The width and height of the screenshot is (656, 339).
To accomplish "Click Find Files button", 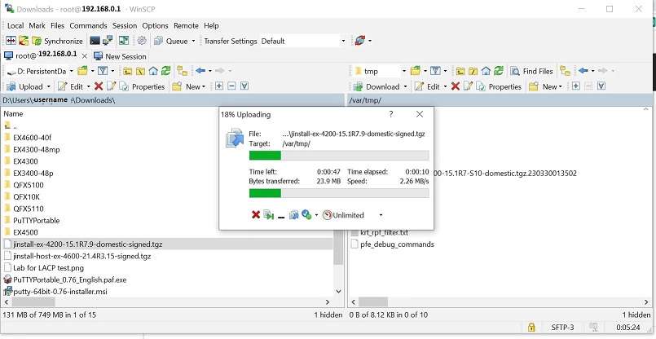I will click(x=532, y=71).
